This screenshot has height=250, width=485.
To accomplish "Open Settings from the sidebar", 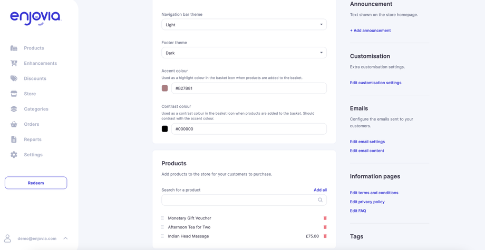I will pyautogui.click(x=33, y=155).
